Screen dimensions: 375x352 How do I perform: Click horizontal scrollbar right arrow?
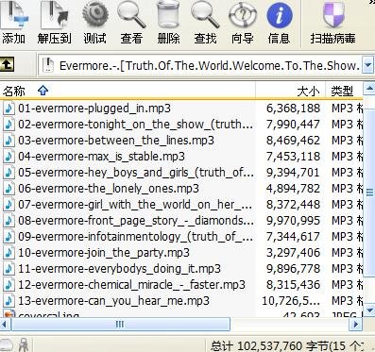pos(356,324)
